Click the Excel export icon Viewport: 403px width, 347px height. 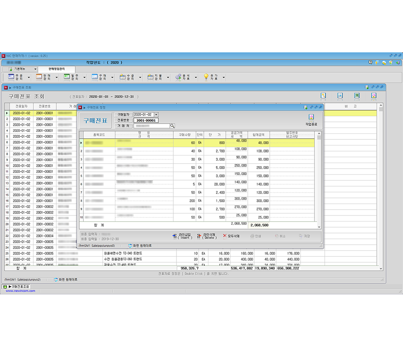coord(357,96)
